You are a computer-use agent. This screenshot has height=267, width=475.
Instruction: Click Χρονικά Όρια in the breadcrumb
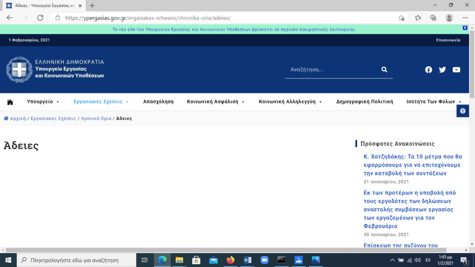(x=96, y=118)
